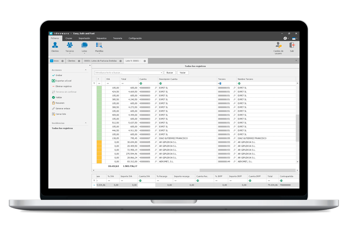This screenshot has width=350, height=230.
Task: Expand the search text box dropdown arrow
Action: pos(162,73)
